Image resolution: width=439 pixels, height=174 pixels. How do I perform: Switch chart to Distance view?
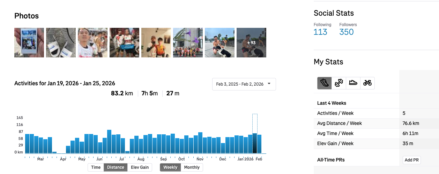(116, 167)
